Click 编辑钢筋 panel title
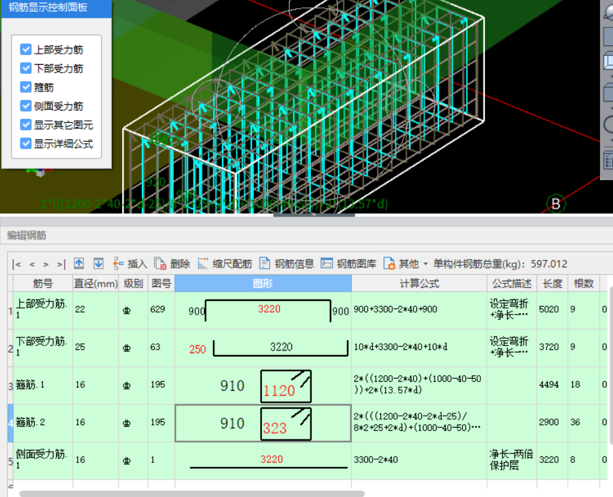This screenshot has height=497, width=613. pyautogui.click(x=27, y=235)
